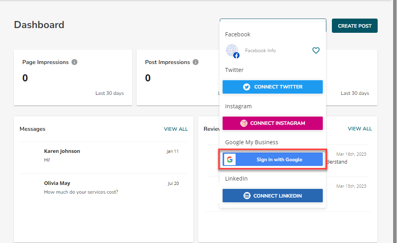Click the Mar 16th, 2023 review date
The width and height of the screenshot is (397, 243).
(x=351, y=154)
